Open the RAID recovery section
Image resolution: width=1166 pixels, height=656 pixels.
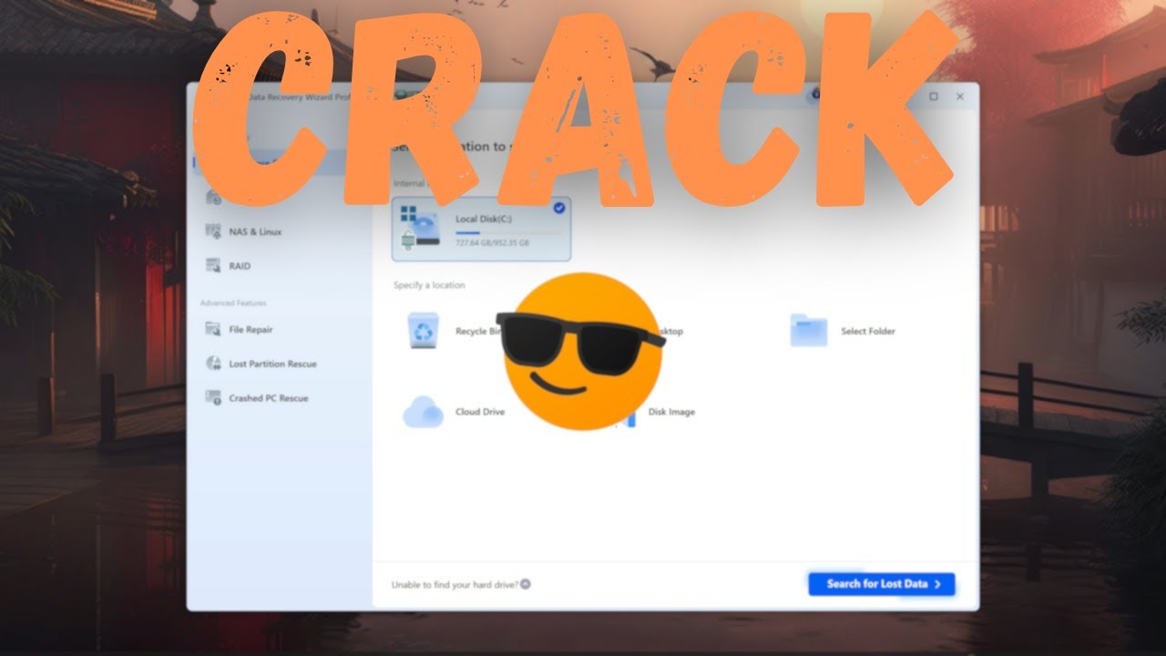coord(228,266)
